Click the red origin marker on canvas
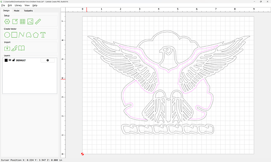The image size is (271, 162). click(82, 154)
